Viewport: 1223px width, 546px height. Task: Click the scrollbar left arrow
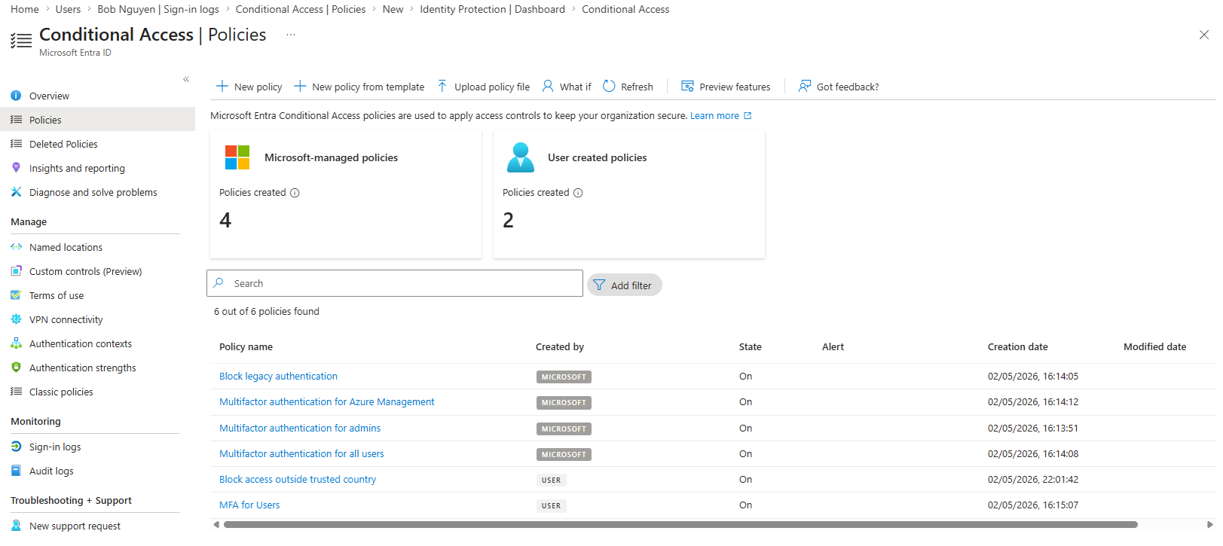(216, 524)
